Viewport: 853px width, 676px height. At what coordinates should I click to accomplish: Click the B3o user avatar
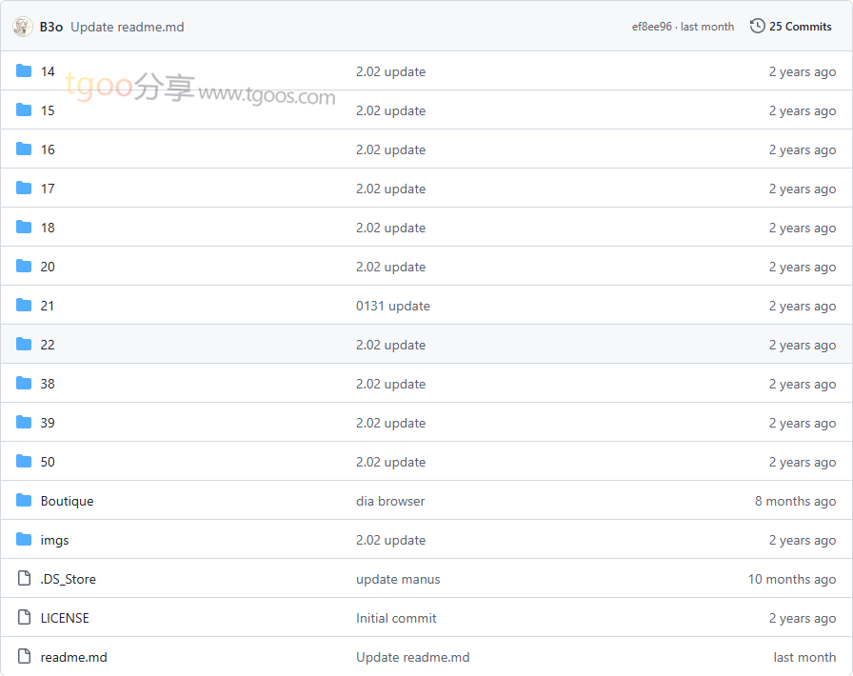click(x=23, y=27)
